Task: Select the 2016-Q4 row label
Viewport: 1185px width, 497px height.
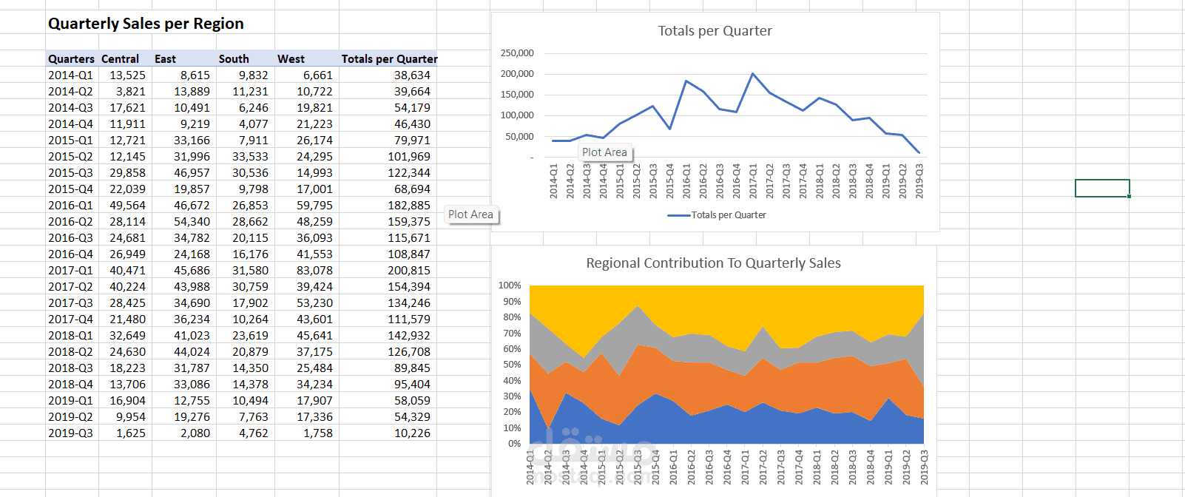Action: [70, 254]
